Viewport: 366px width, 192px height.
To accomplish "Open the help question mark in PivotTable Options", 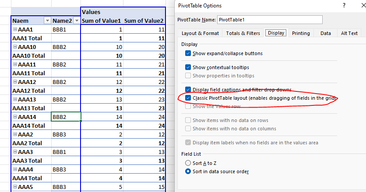I will click(344, 5).
